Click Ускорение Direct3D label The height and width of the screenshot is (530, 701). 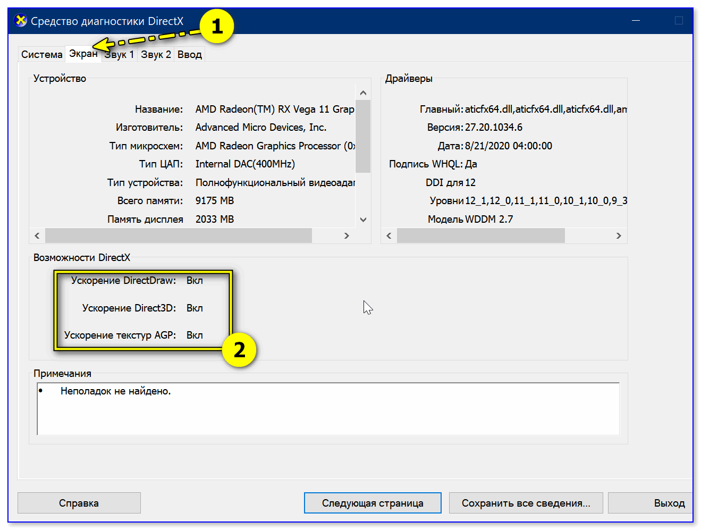tap(129, 308)
